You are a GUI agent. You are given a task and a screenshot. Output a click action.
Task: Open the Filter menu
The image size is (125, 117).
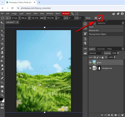pos(36,13)
